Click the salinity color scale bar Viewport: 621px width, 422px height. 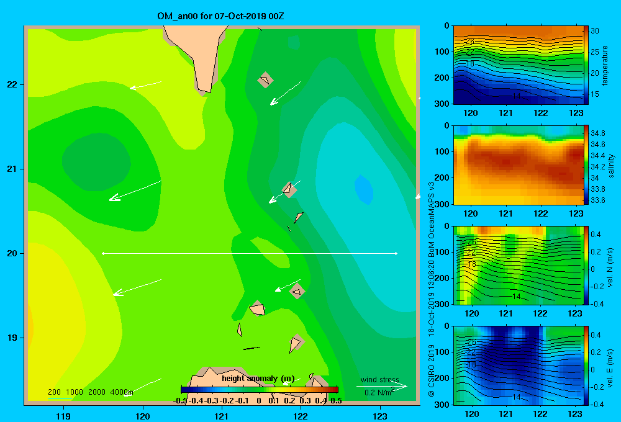586,165
